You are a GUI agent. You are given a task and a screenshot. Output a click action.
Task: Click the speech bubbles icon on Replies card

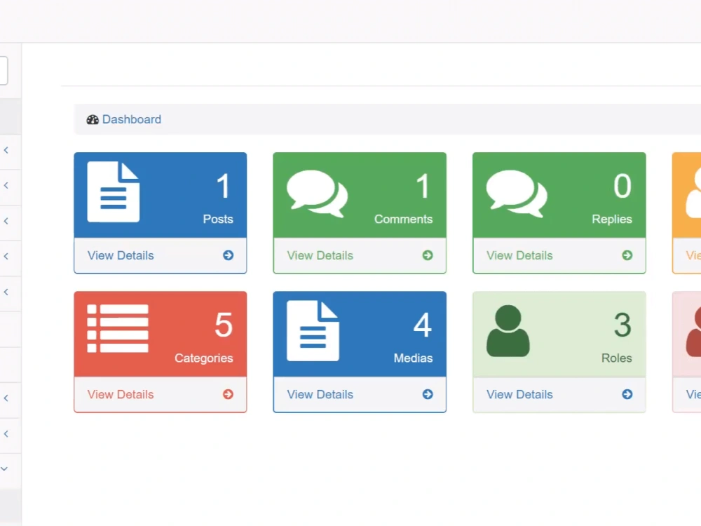click(517, 194)
